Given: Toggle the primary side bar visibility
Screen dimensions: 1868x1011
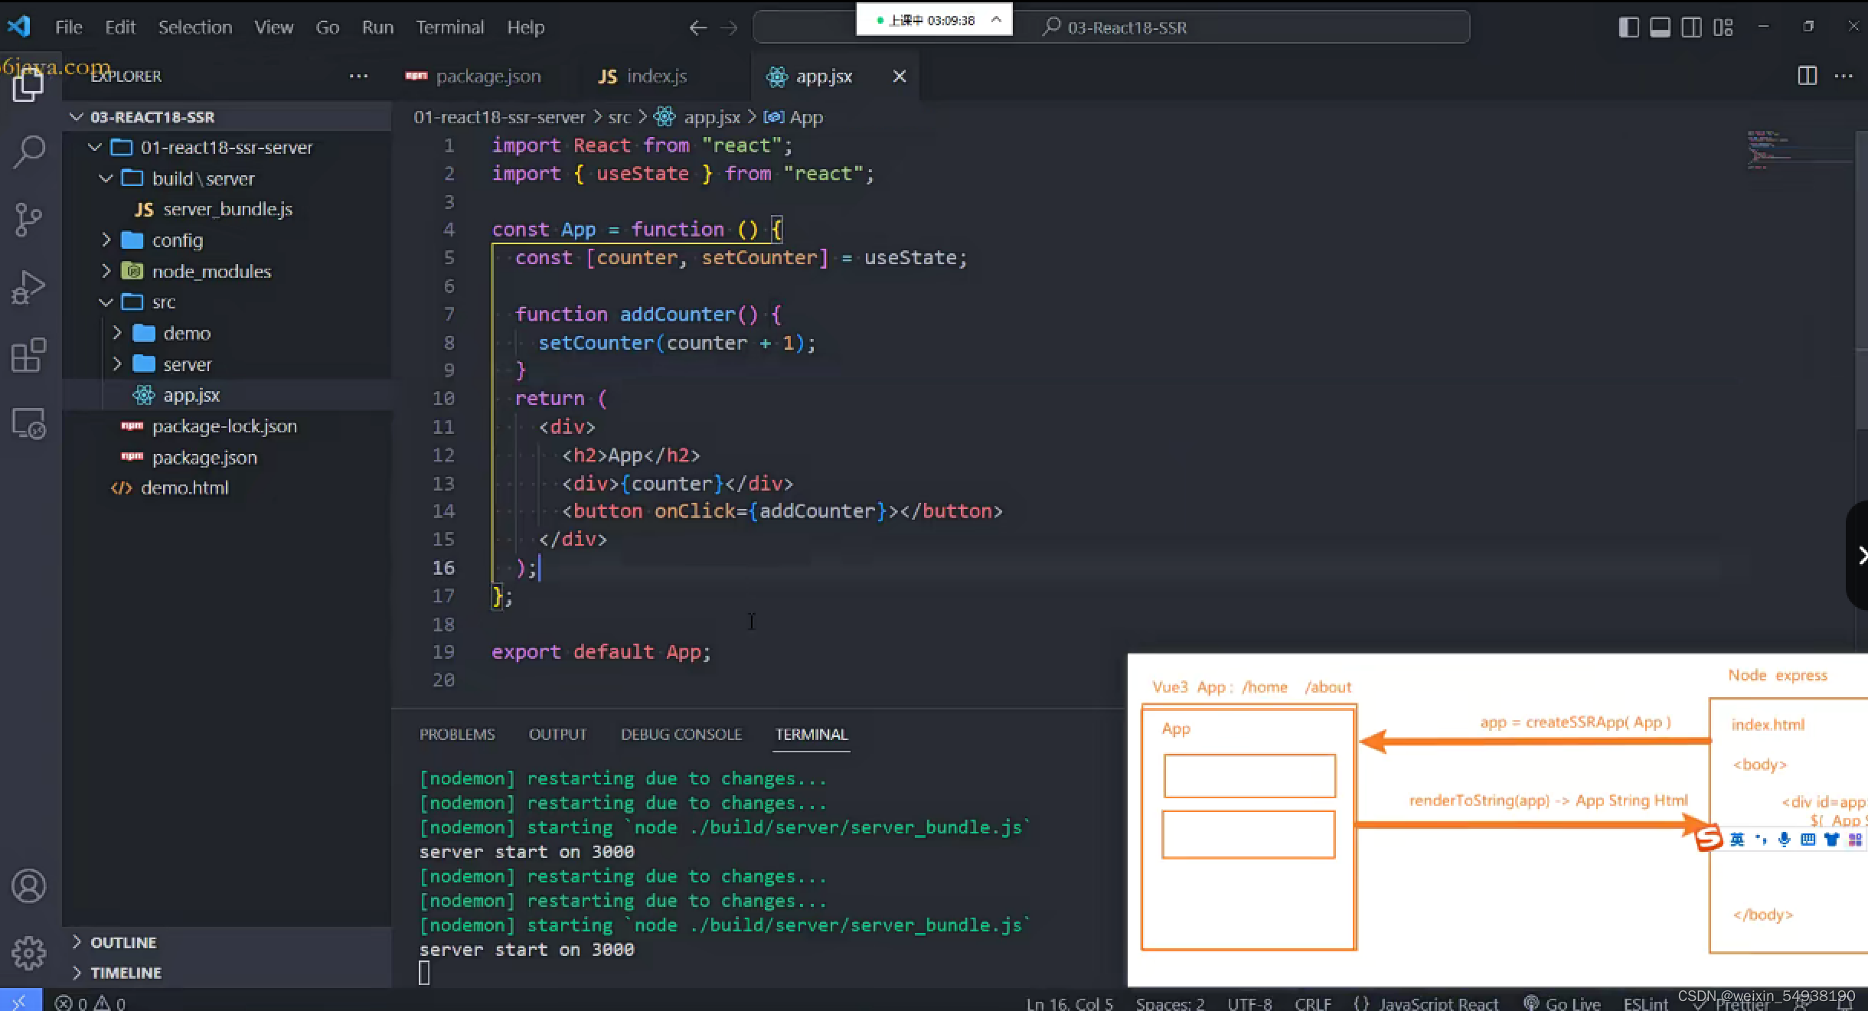Looking at the screenshot, I should 1628,28.
